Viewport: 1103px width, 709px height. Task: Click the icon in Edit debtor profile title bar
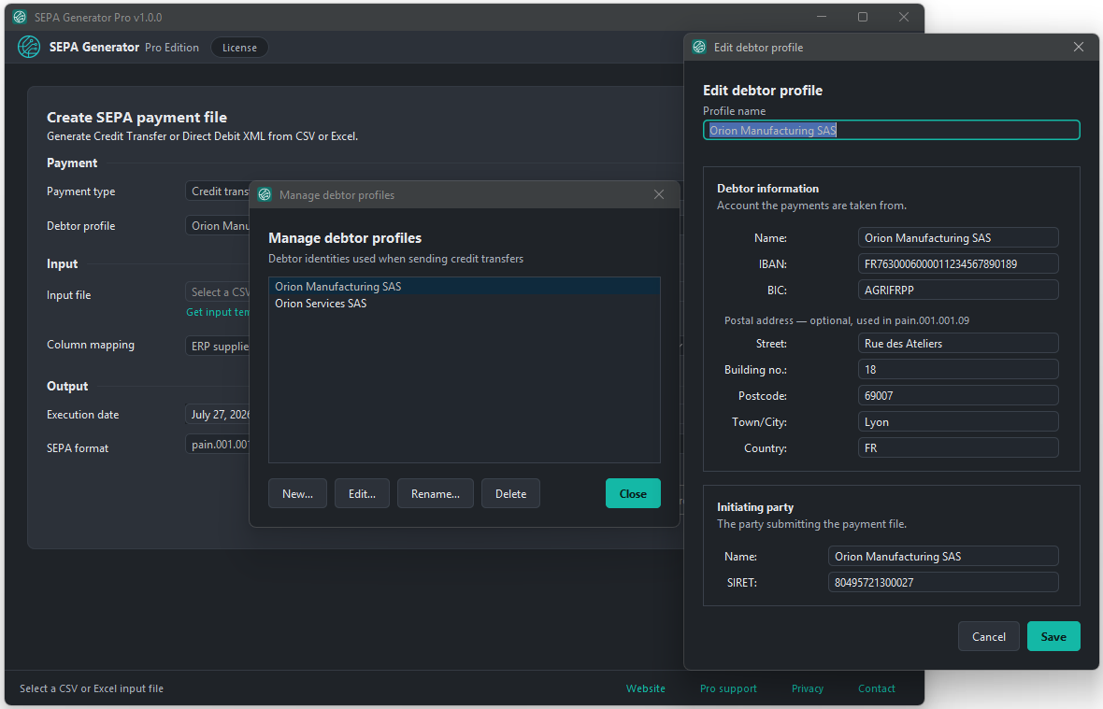[699, 47]
